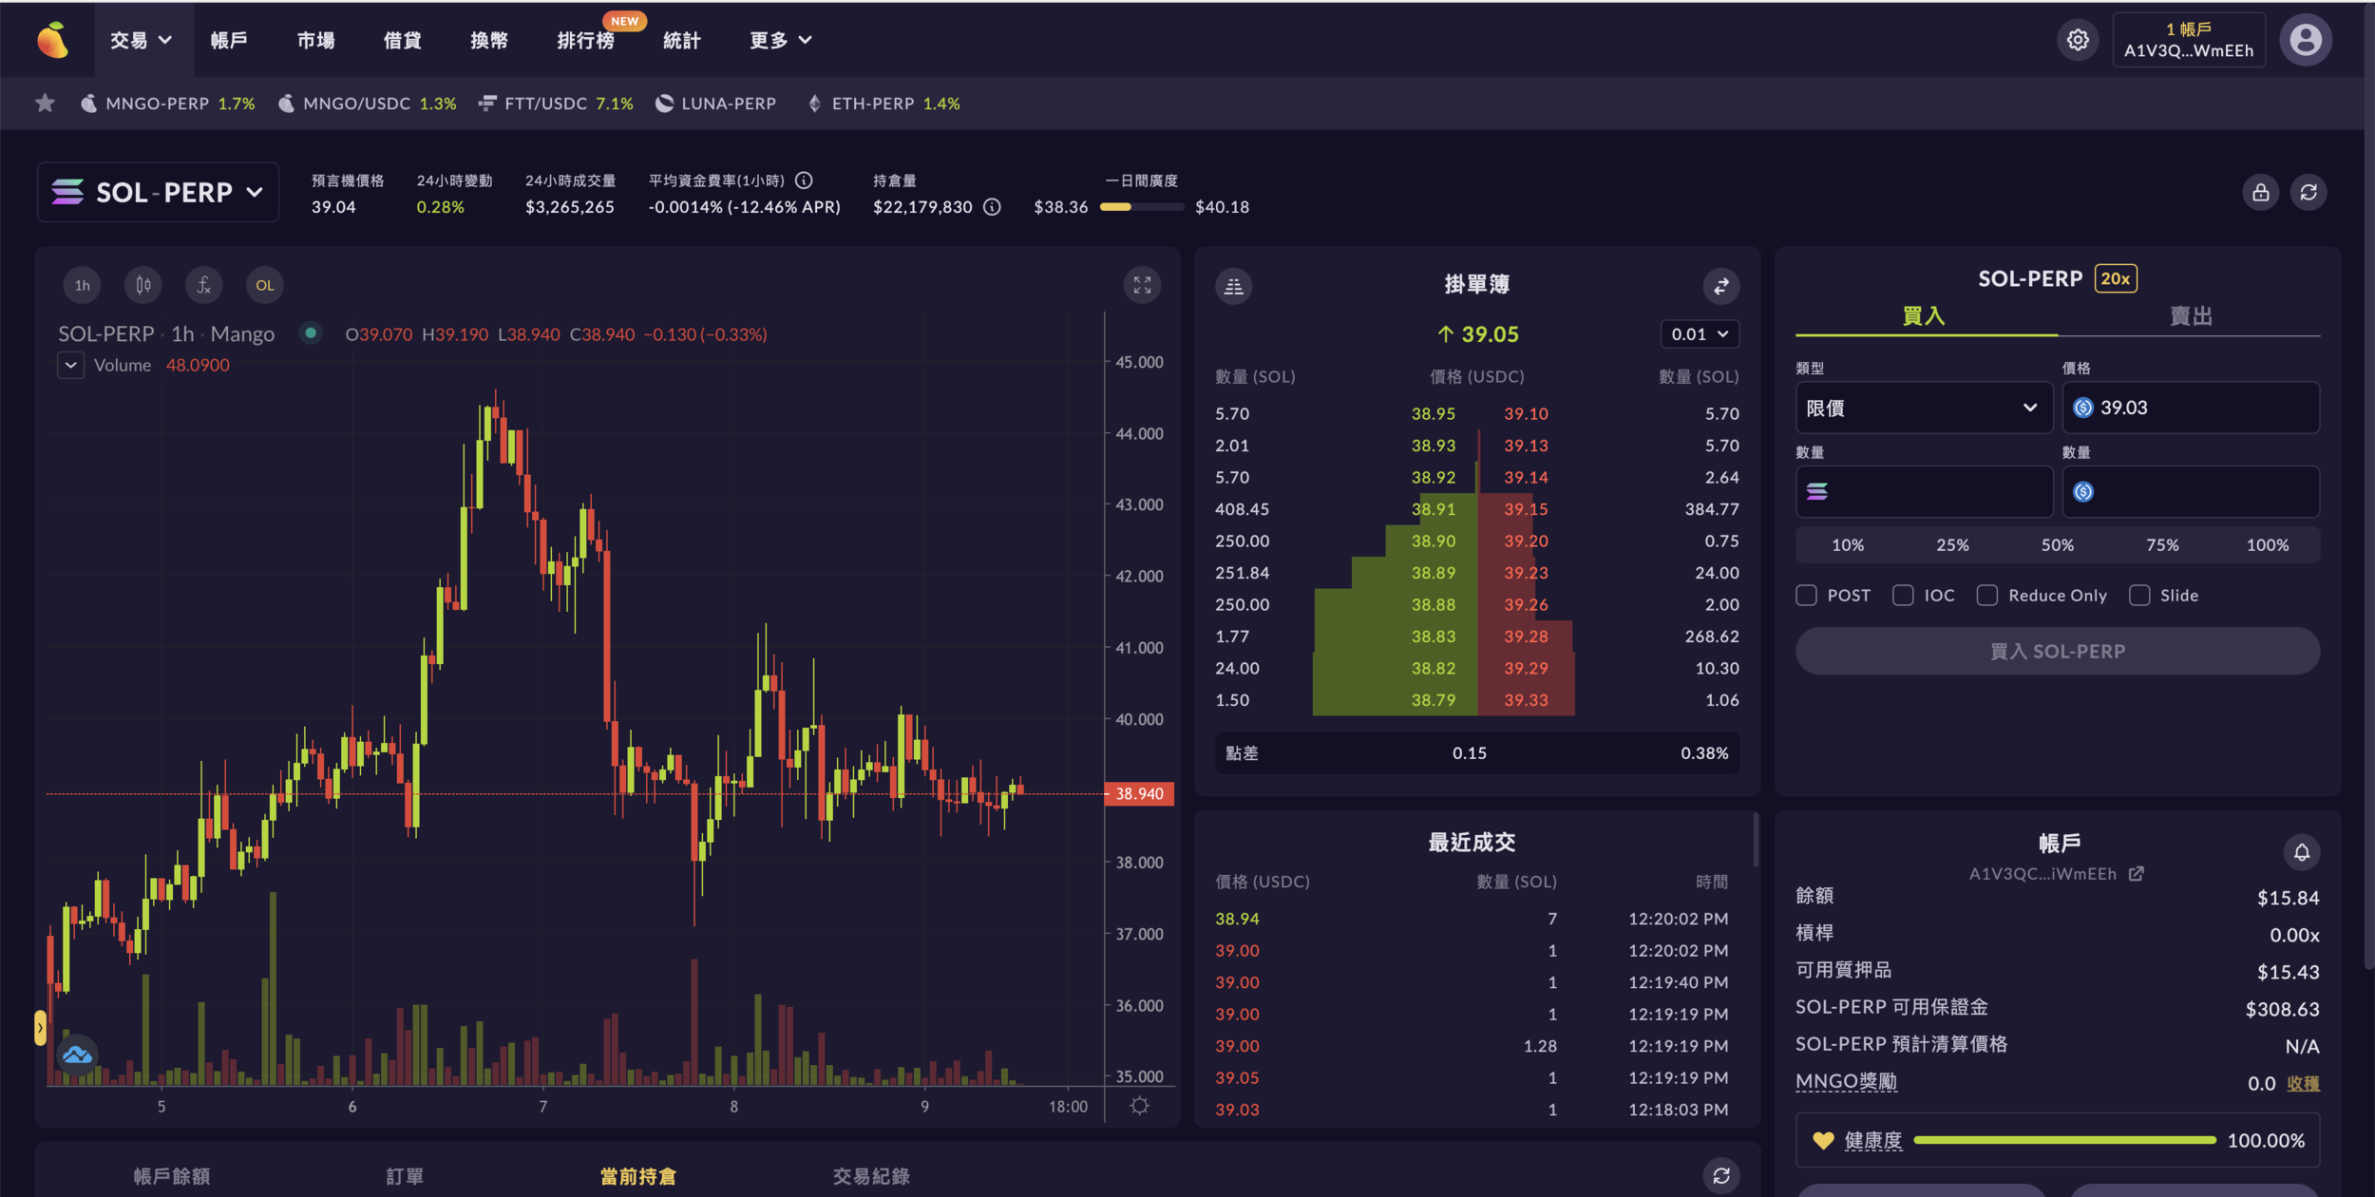Screen dimensions: 2375x1197
Task: Click the chart watermark logo button
Action: tap(77, 1054)
